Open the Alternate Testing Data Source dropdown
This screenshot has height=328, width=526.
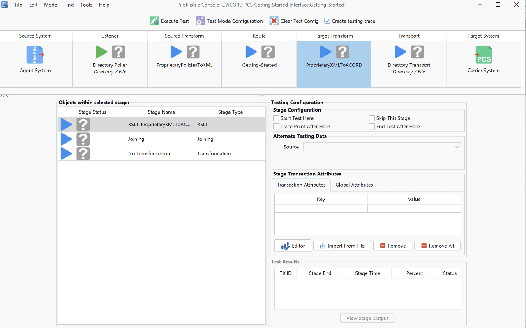click(382, 147)
